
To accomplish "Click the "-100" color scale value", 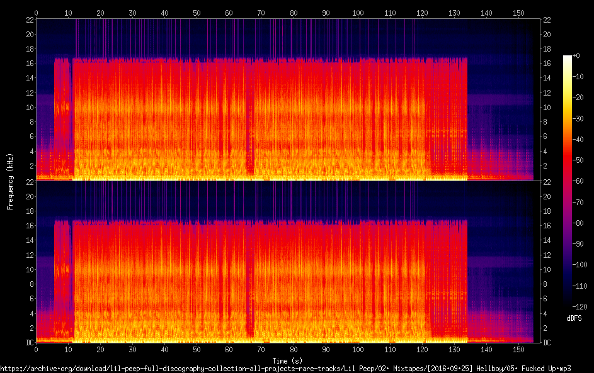I will tap(580, 264).
